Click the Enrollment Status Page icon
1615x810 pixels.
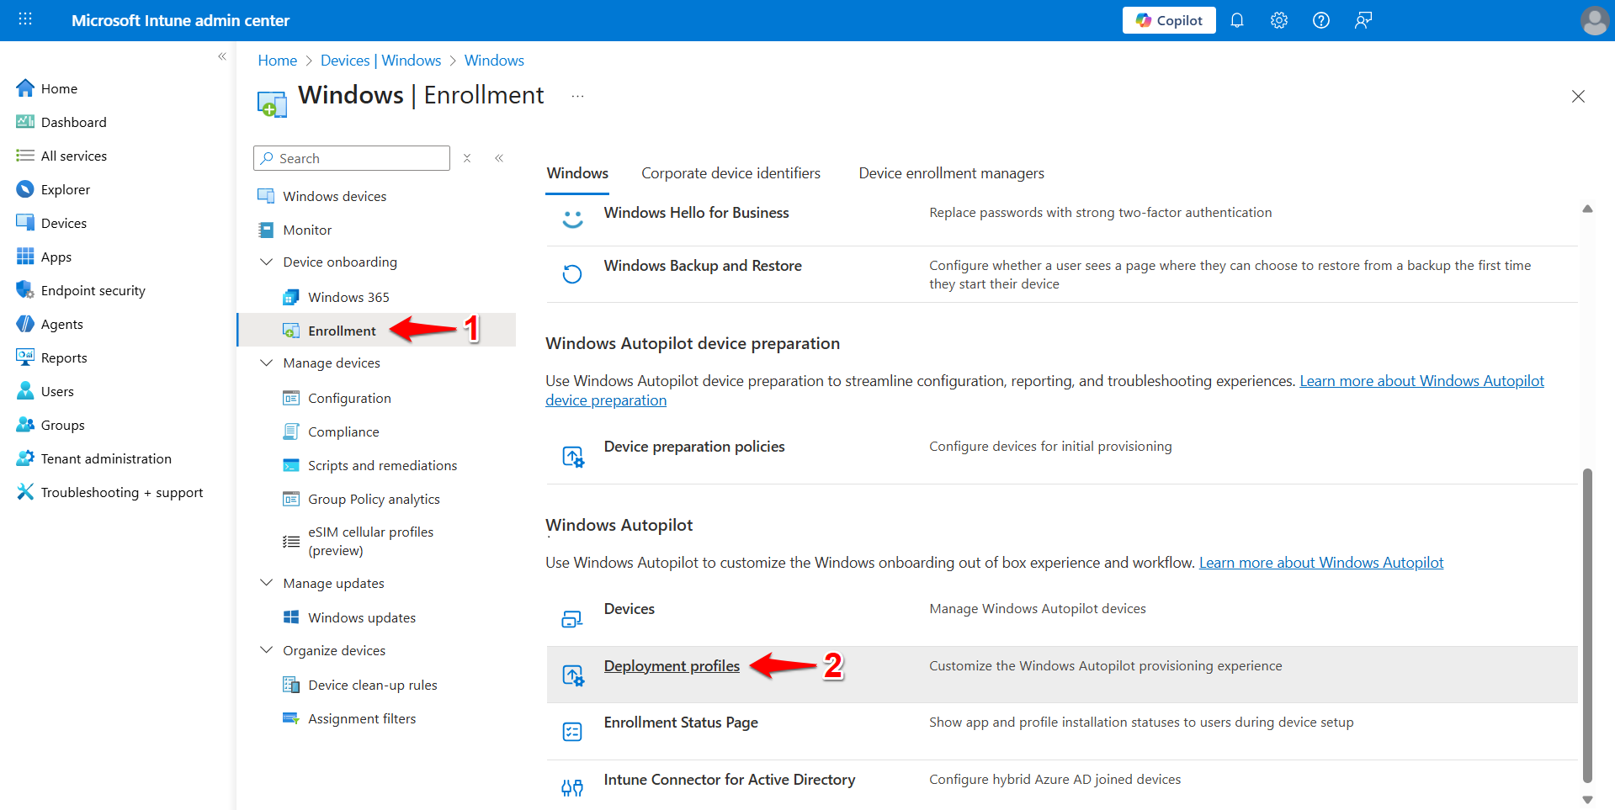pyautogui.click(x=572, y=732)
